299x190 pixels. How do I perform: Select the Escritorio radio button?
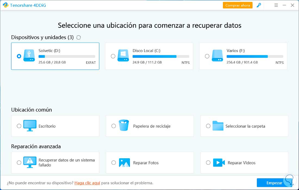click(x=19, y=126)
